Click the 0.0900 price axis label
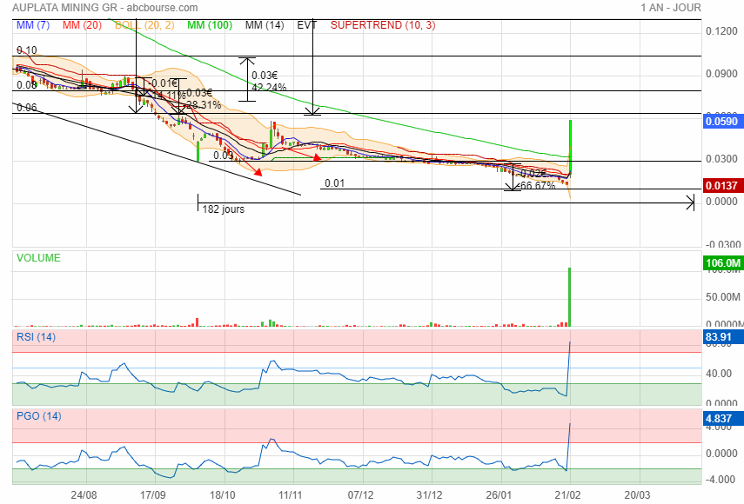The width and height of the screenshot is (744, 504). coord(721,74)
